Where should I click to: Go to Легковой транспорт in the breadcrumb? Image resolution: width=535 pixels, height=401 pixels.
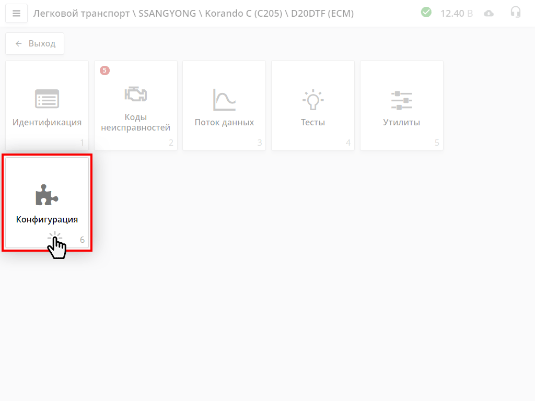[x=82, y=14]
